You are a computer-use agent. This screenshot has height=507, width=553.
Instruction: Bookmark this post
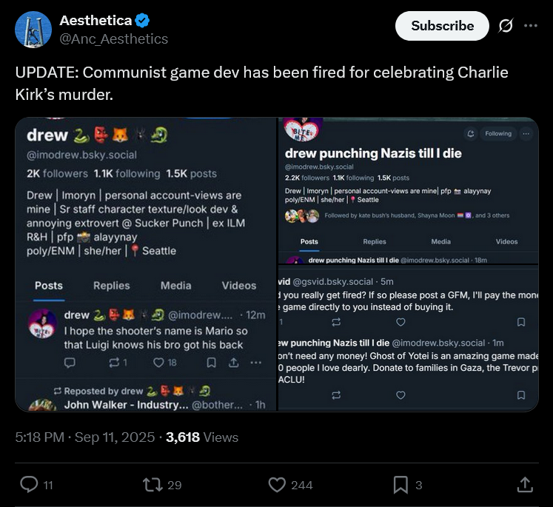400,484
